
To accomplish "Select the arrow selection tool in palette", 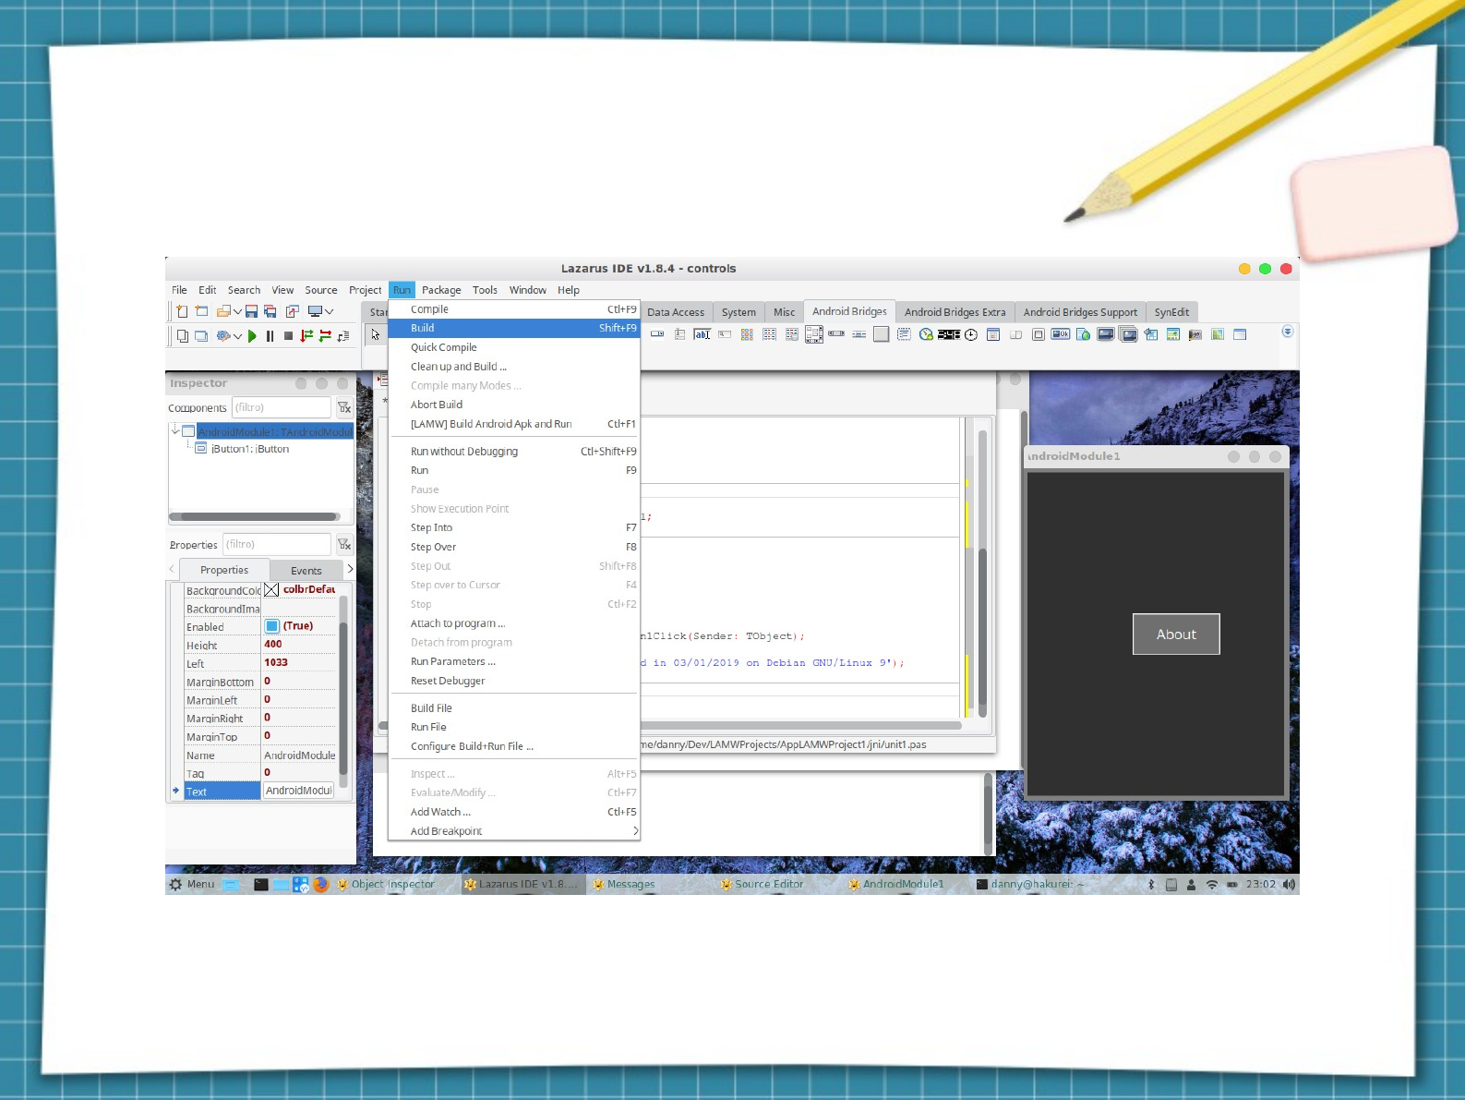I will pos(376,334).
